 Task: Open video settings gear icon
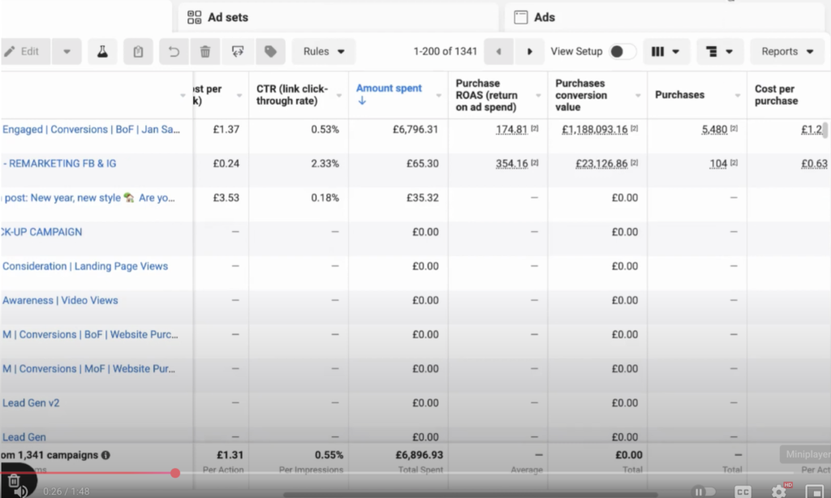(779, 492)
